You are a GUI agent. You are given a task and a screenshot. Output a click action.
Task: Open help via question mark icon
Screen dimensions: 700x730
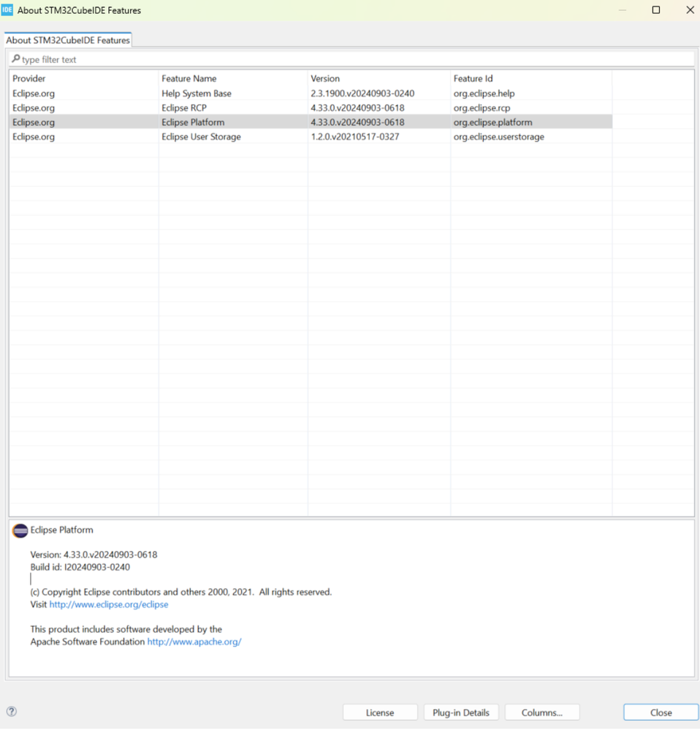[x=12, y=711]
